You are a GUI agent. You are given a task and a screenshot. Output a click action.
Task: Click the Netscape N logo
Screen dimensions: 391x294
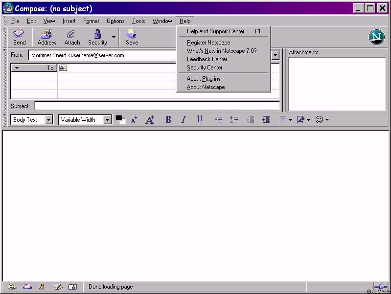tap(376, 37)
